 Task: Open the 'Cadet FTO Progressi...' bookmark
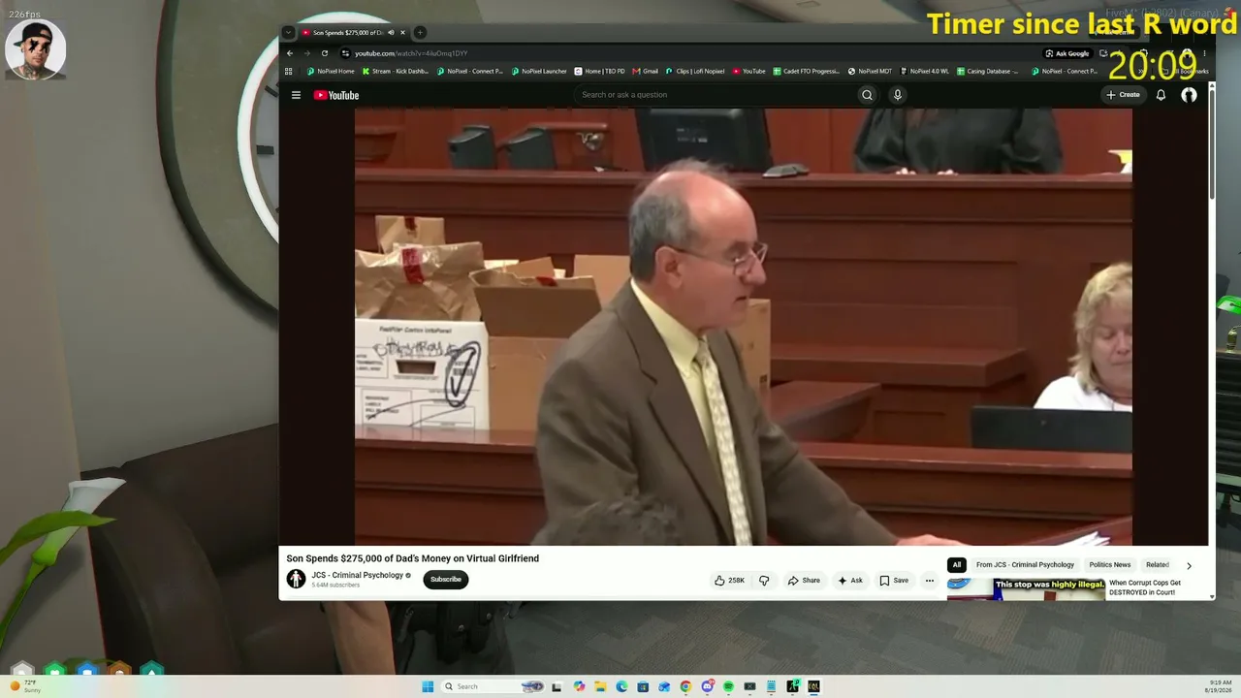(806, 71)
